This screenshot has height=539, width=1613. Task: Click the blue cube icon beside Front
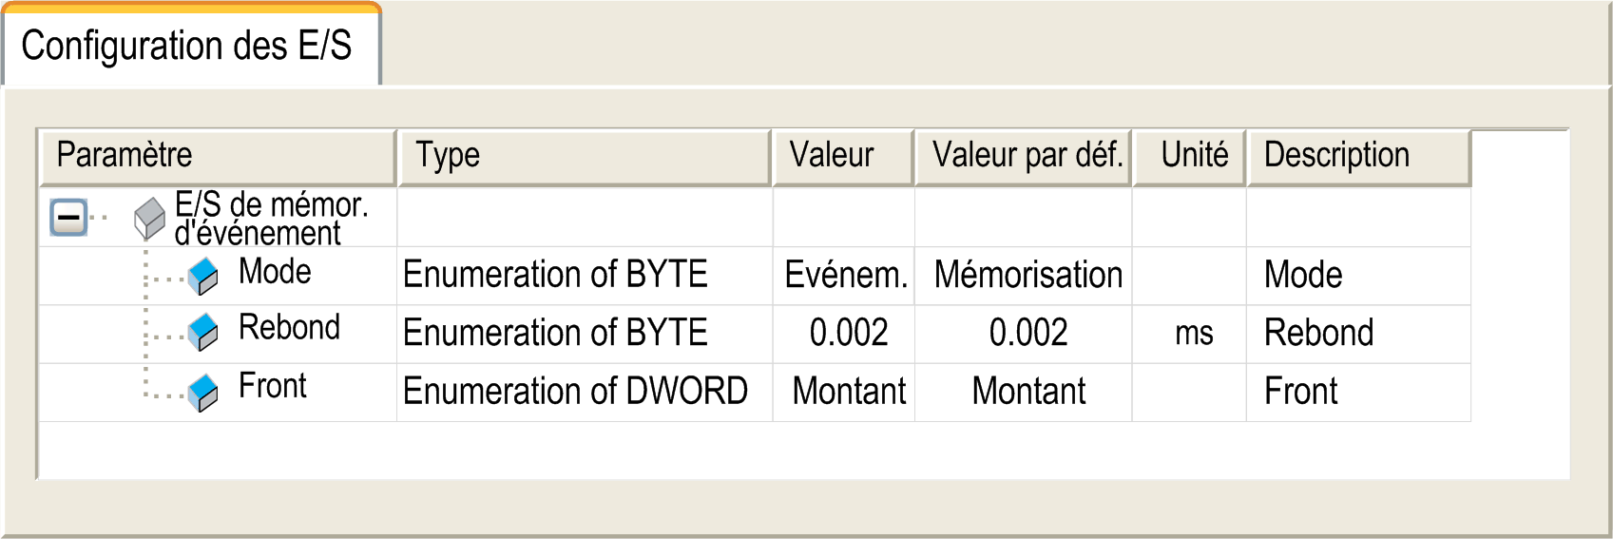coord(203,392)
